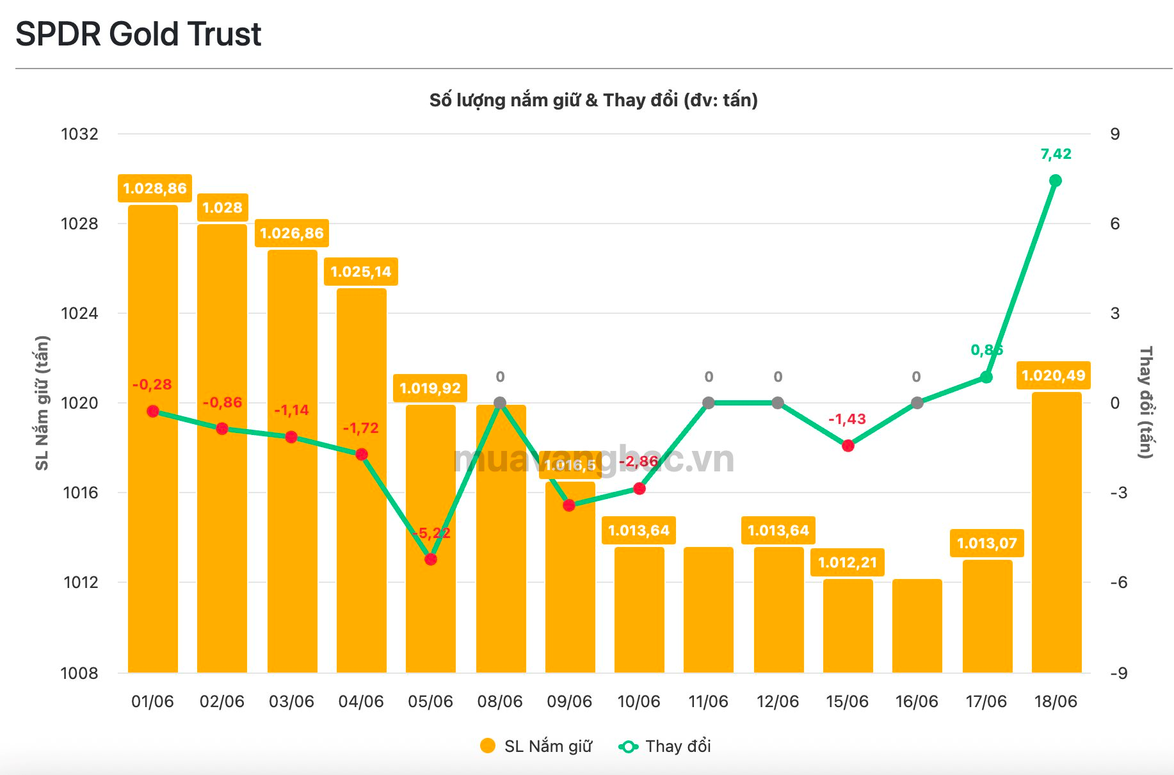Viewport: 1174px width, 775px height.
Task: Select the red -5,22 data point
Action: [x=431, y=559]
